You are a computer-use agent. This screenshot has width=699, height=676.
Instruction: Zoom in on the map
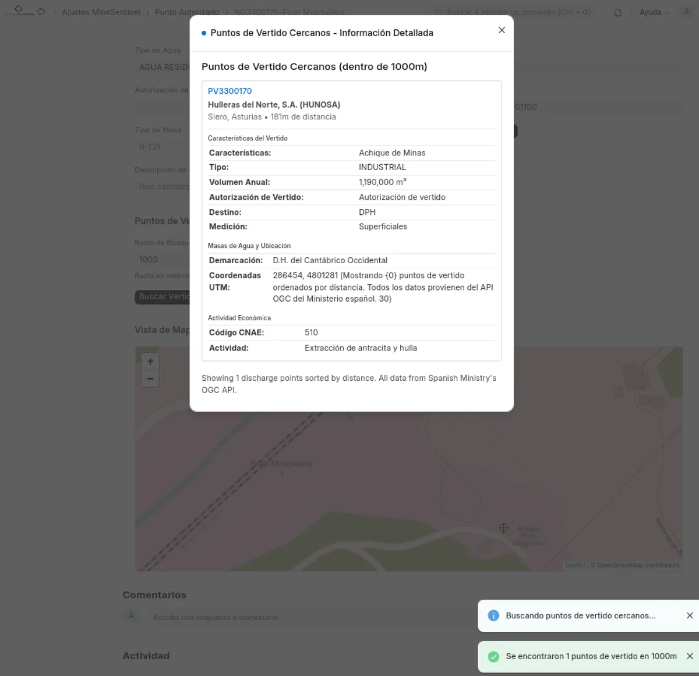(150, 361)
